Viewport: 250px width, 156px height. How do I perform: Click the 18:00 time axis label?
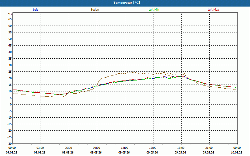[181, 148]
